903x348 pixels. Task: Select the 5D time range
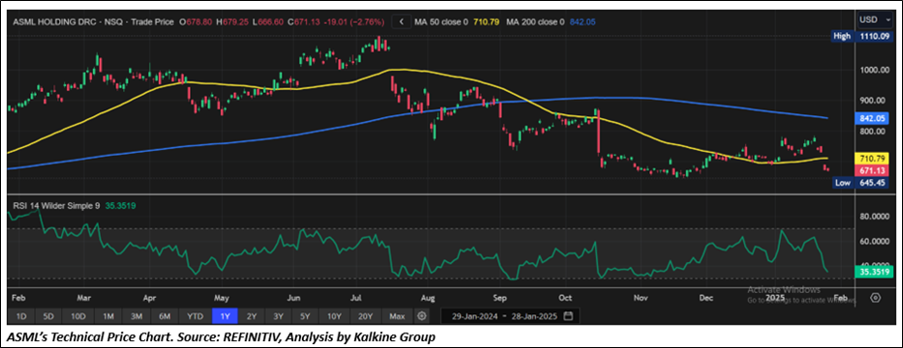pyautogui.click(x=49, y=316)
